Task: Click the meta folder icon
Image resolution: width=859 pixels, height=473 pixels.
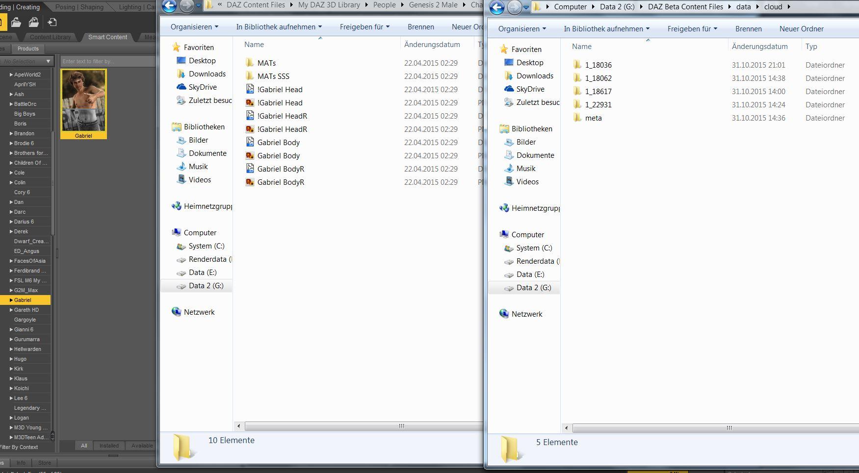Action: (x=577, y=118)
